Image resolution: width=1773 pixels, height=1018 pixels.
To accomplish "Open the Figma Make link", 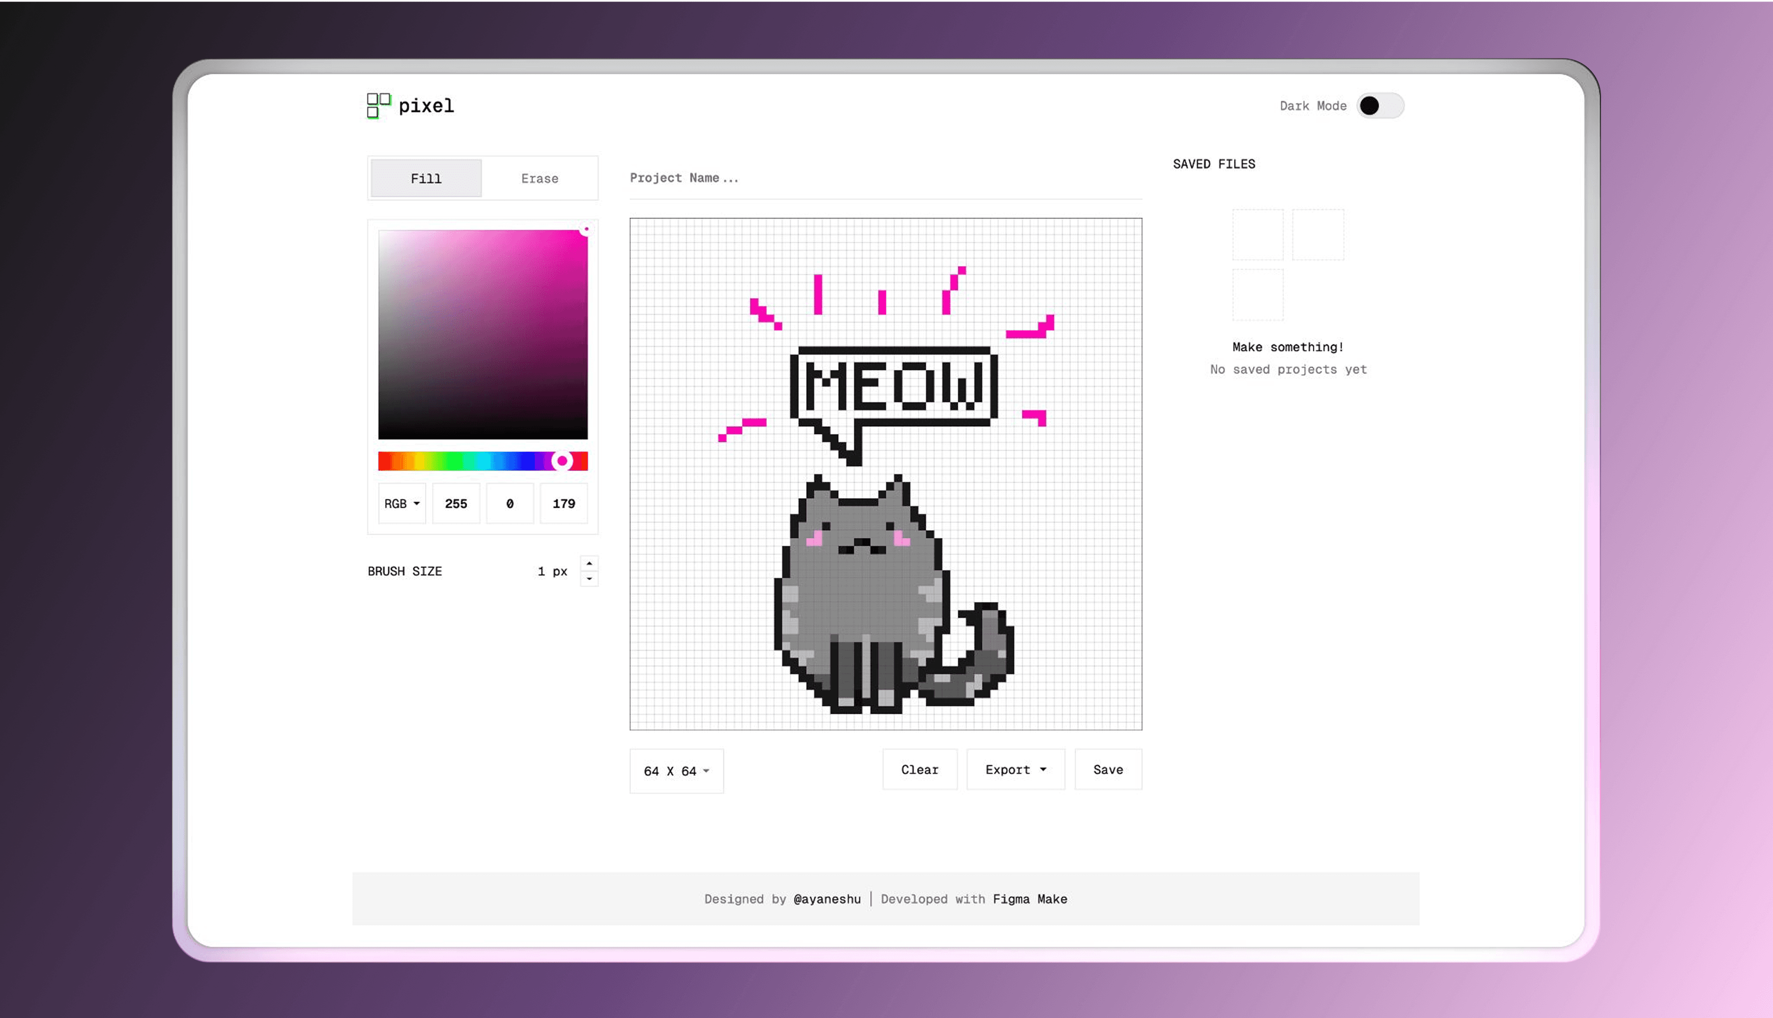I will point(1030,899).
